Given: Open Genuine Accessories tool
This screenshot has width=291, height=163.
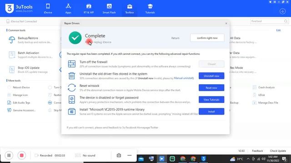Looking at the screenshot, I should 21,110.
